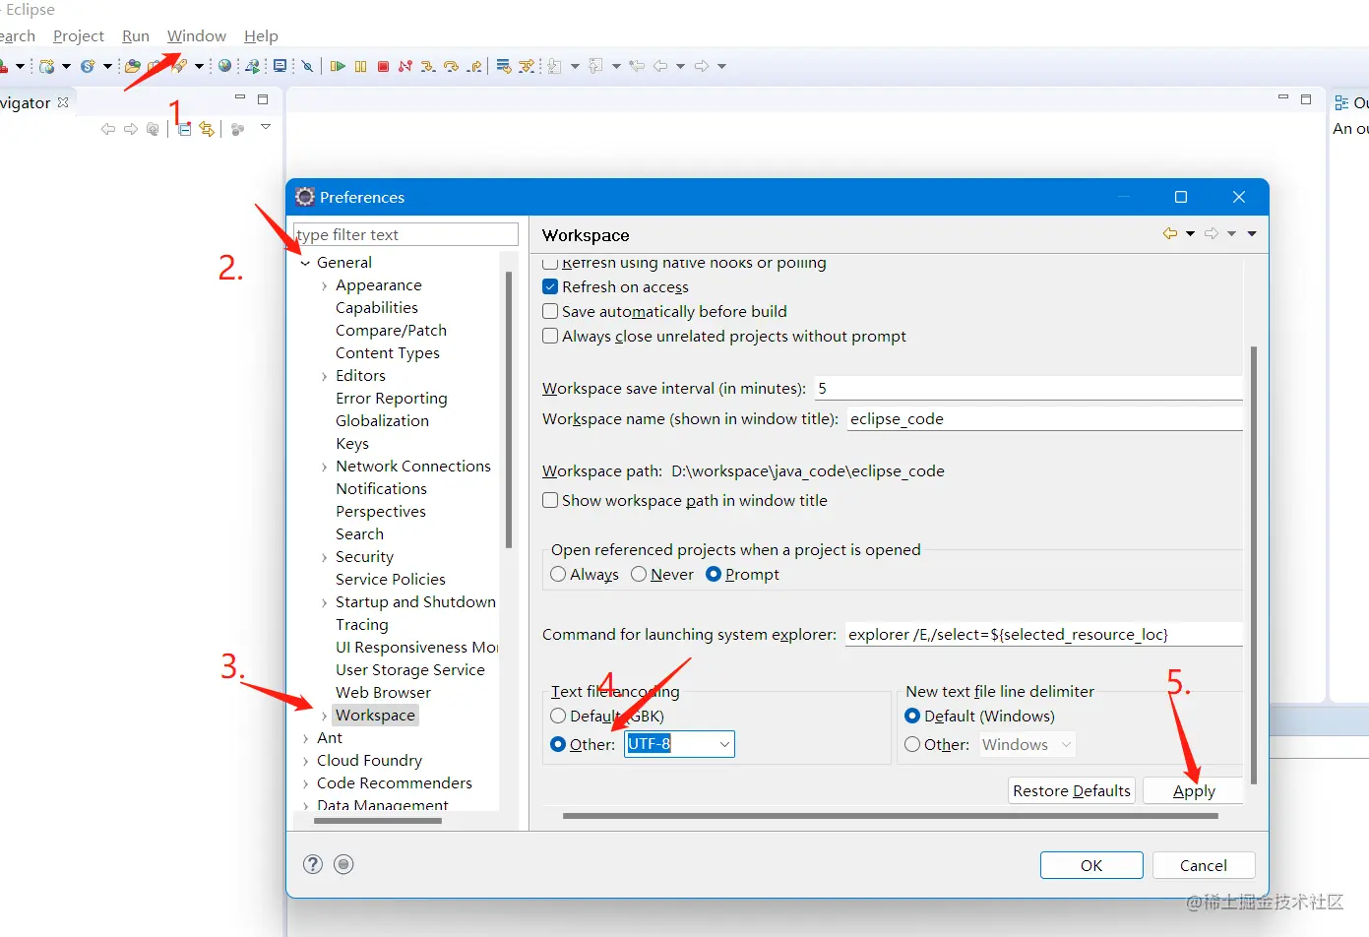
Task: Open the Window menu
Action: pos(197,36)
